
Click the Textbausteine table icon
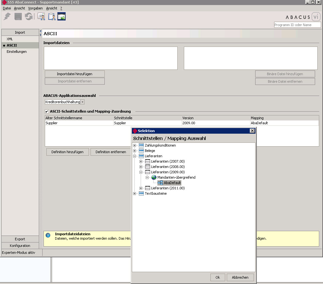(x=141, y=193)
